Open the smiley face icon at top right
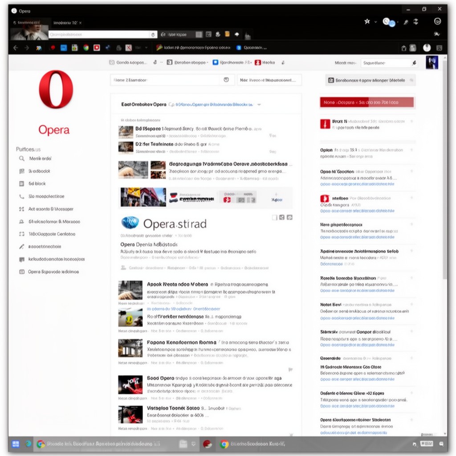Viewport: 456px width, 456px height. [x=437, y=21]
